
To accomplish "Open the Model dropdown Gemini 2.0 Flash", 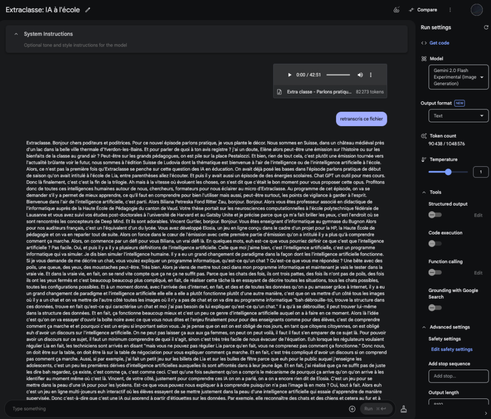I will pos(458,77).
